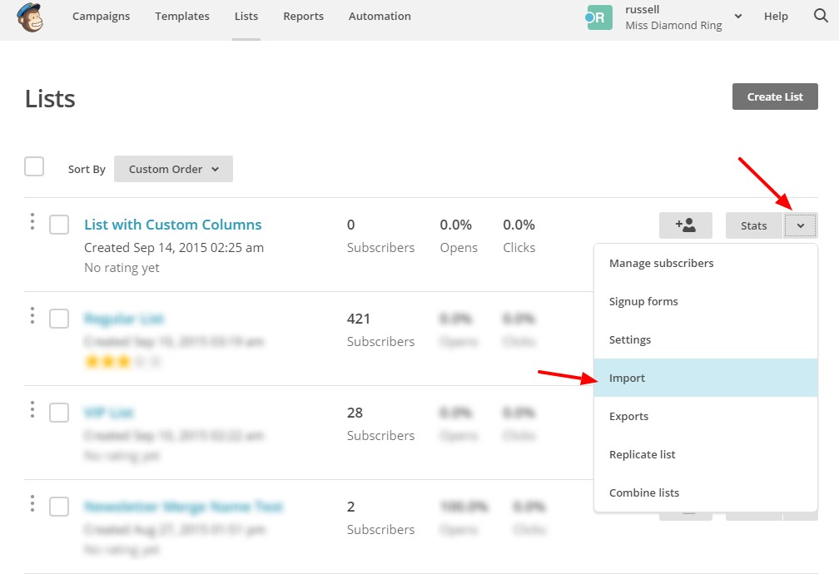This screenshot has height=574, width=839.
Task: Open the Reports tab
Action: pyautogui.click(x=303, y=16)
